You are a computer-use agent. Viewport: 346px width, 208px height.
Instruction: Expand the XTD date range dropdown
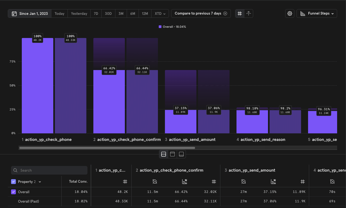161,13
